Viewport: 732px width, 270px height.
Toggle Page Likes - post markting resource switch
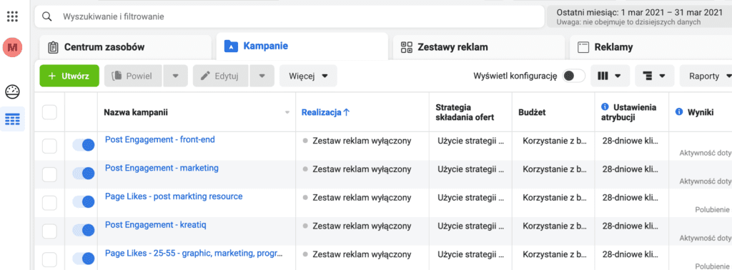(84, 202)
